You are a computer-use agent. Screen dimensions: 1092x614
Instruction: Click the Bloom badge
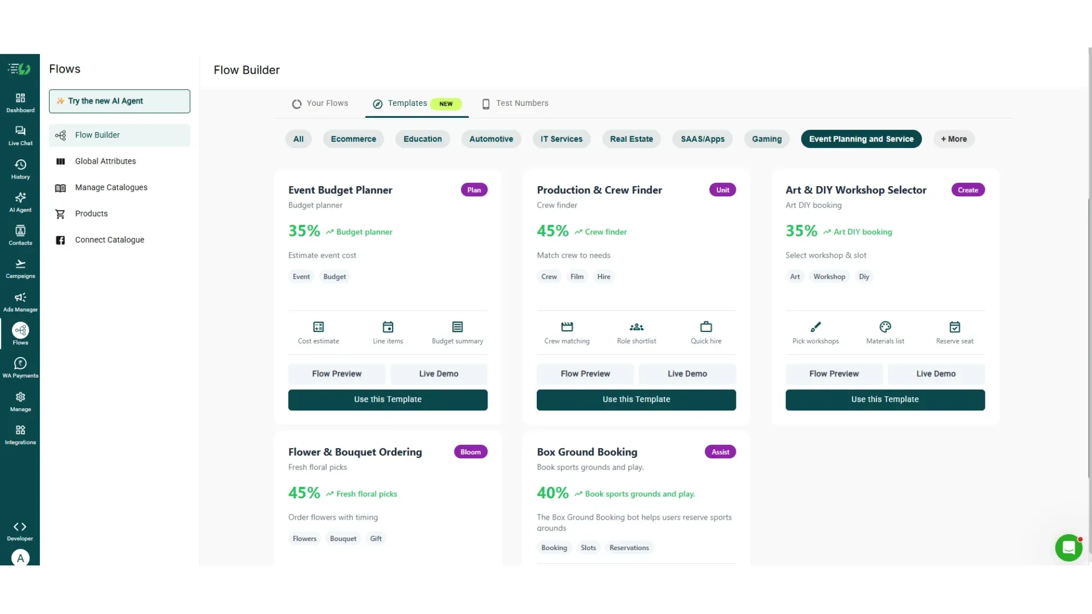point(471,452)
